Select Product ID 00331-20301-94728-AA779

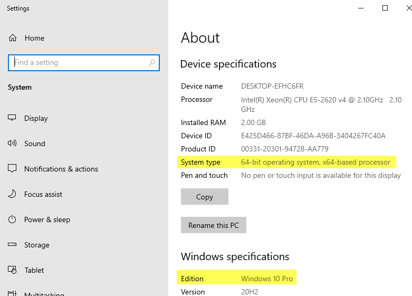tap(285, 149)
